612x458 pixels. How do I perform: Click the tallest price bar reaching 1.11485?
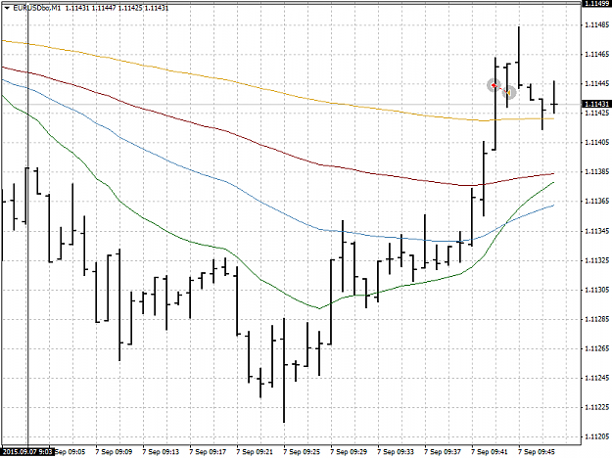519,57
